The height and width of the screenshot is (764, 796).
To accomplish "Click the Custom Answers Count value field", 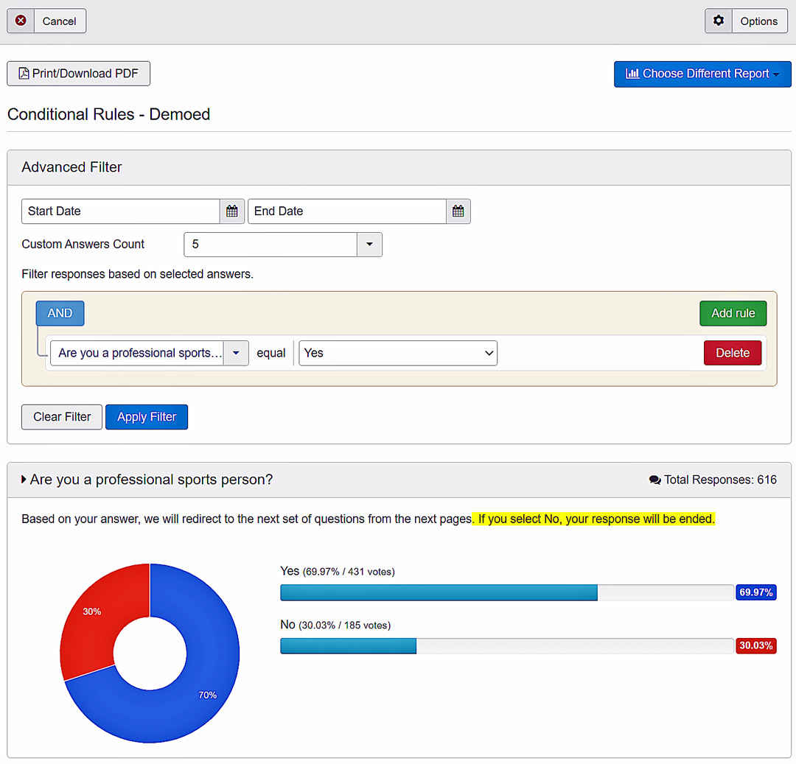I will tap(270, 245).
